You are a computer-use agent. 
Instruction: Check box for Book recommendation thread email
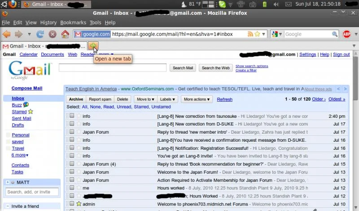click(72, 163)
